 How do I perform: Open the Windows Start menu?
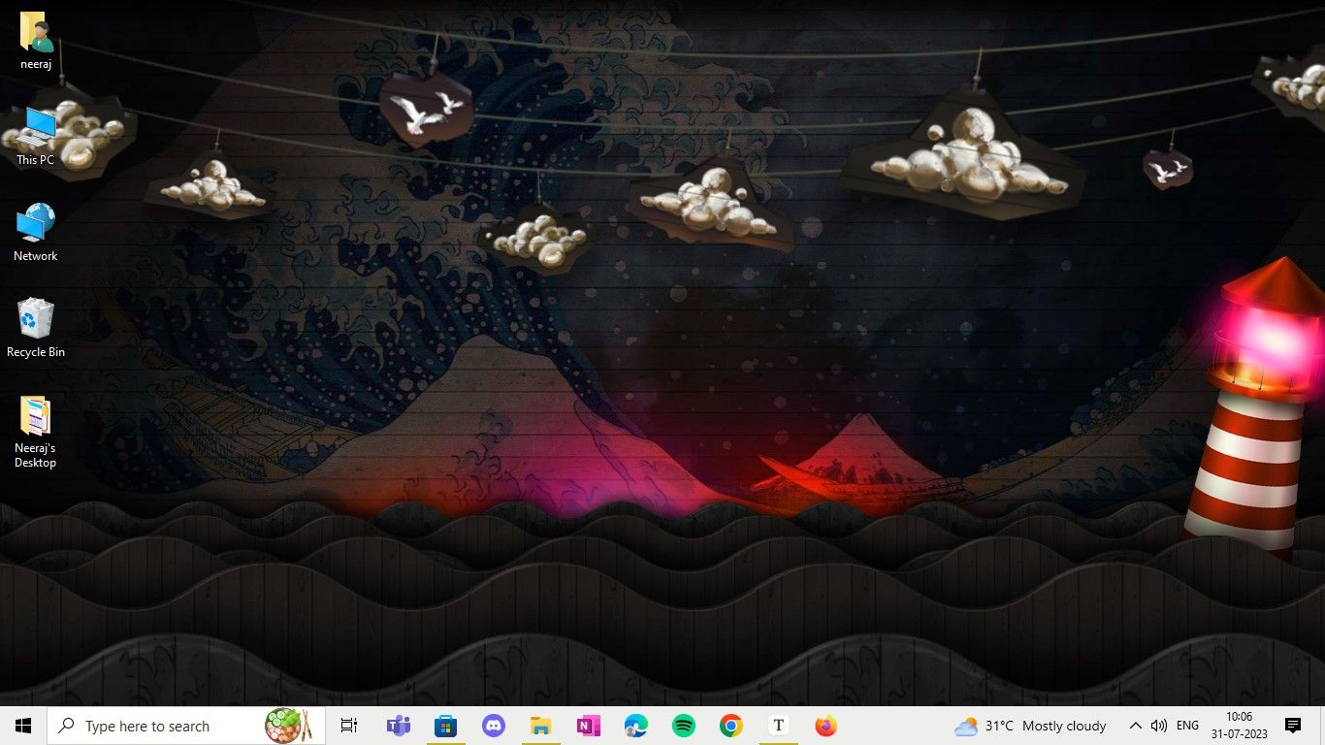pos(23,726)
